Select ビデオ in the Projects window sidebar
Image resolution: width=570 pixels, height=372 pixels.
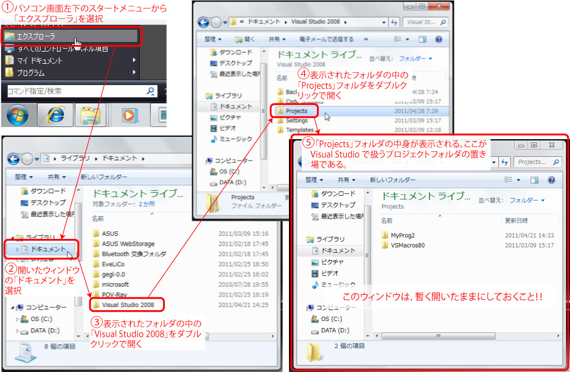click(325, 273)
